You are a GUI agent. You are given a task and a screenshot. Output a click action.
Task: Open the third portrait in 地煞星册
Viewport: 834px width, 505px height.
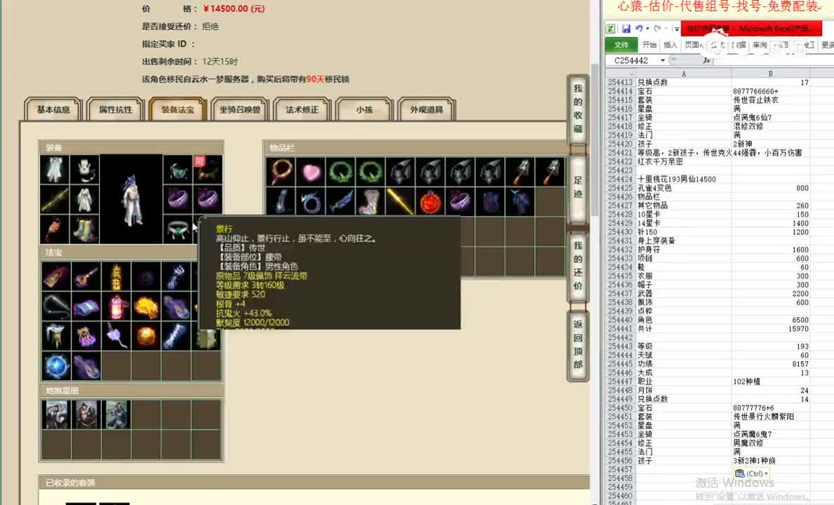click(115, 415)
